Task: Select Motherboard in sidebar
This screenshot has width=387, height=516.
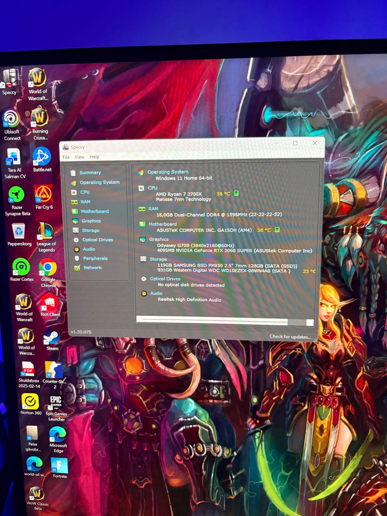Action: pyautogui.click(x=95, y=211)
